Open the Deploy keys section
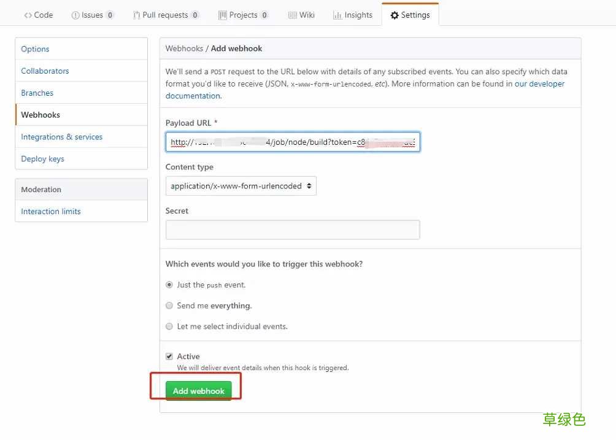 pyautogui.click(x=42, y=158)
